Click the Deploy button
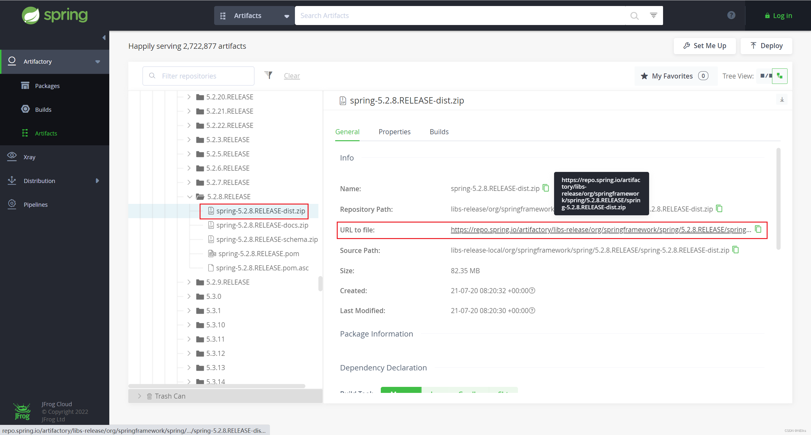811x435 pixels. [766, 46]
